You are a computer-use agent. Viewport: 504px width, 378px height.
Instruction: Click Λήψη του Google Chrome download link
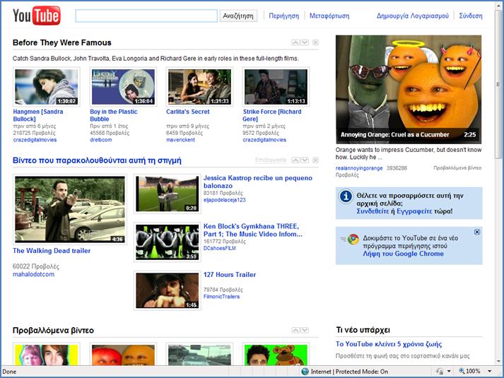click(x=403, y=254)
